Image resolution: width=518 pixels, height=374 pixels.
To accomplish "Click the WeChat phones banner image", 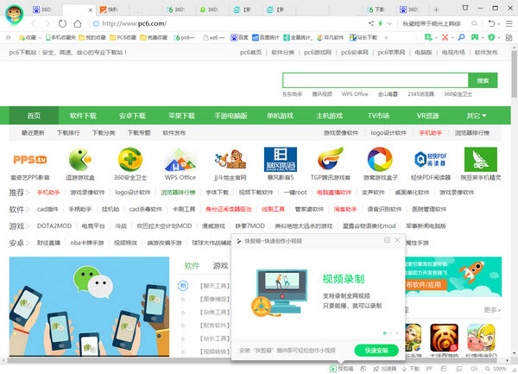I will click(89, 307).
